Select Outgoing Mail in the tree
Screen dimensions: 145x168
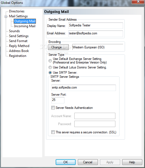[x=25, y=21]
